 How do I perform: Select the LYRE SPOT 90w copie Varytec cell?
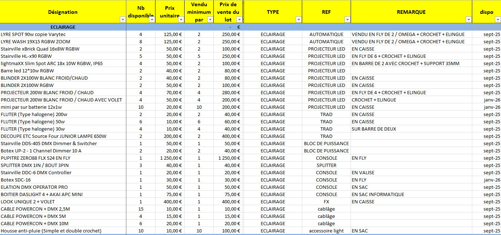(63, 34)
